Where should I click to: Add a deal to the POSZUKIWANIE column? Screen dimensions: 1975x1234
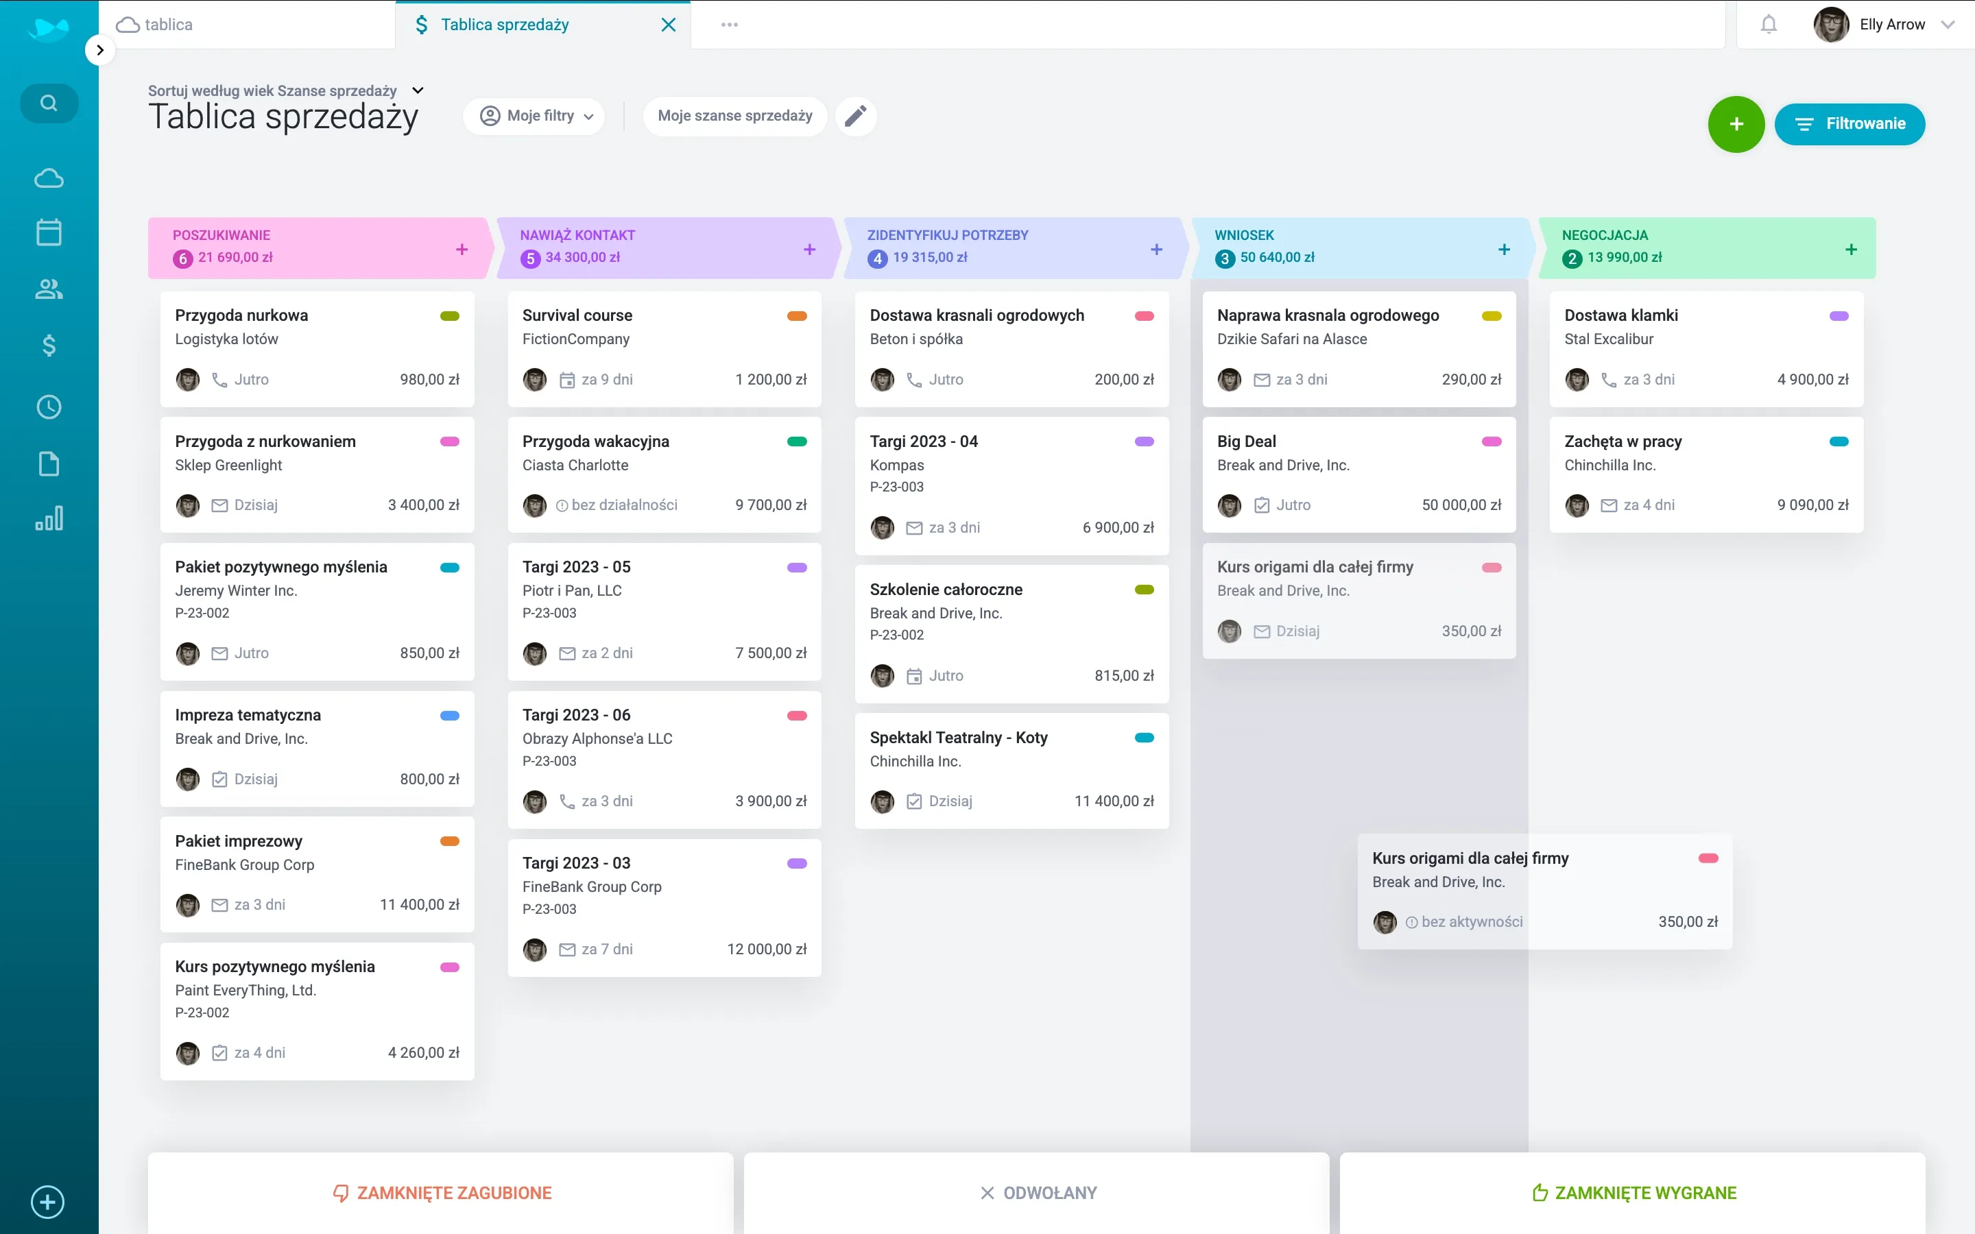point(462,249)
